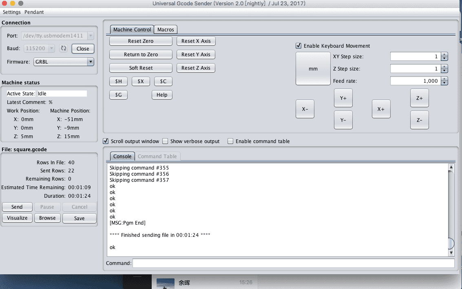Viewport: 462px width, 289px height.
Task: Click the [MSG:Pgm End] console line
Action: point(128,223)
